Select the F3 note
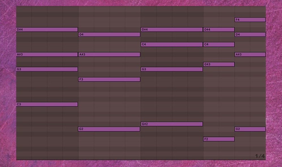 pos(109,79)
